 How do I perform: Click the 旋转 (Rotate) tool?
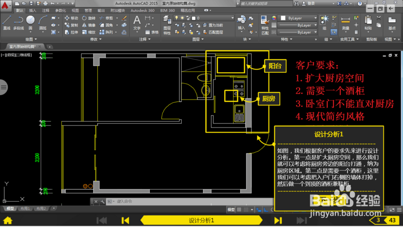click(89, 18)
